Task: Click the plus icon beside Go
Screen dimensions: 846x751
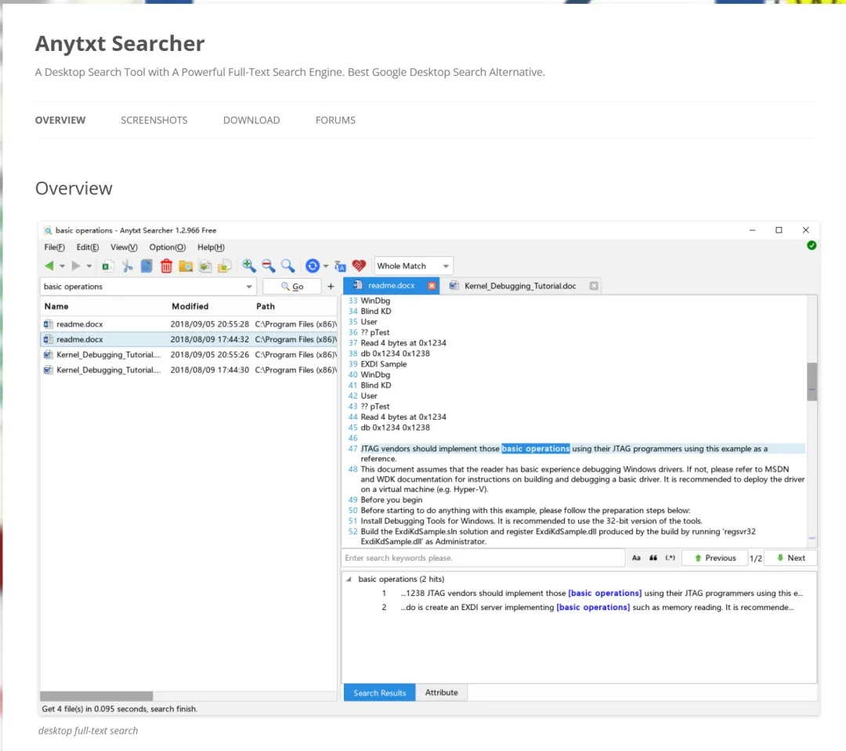Action: tap(331, 287)
